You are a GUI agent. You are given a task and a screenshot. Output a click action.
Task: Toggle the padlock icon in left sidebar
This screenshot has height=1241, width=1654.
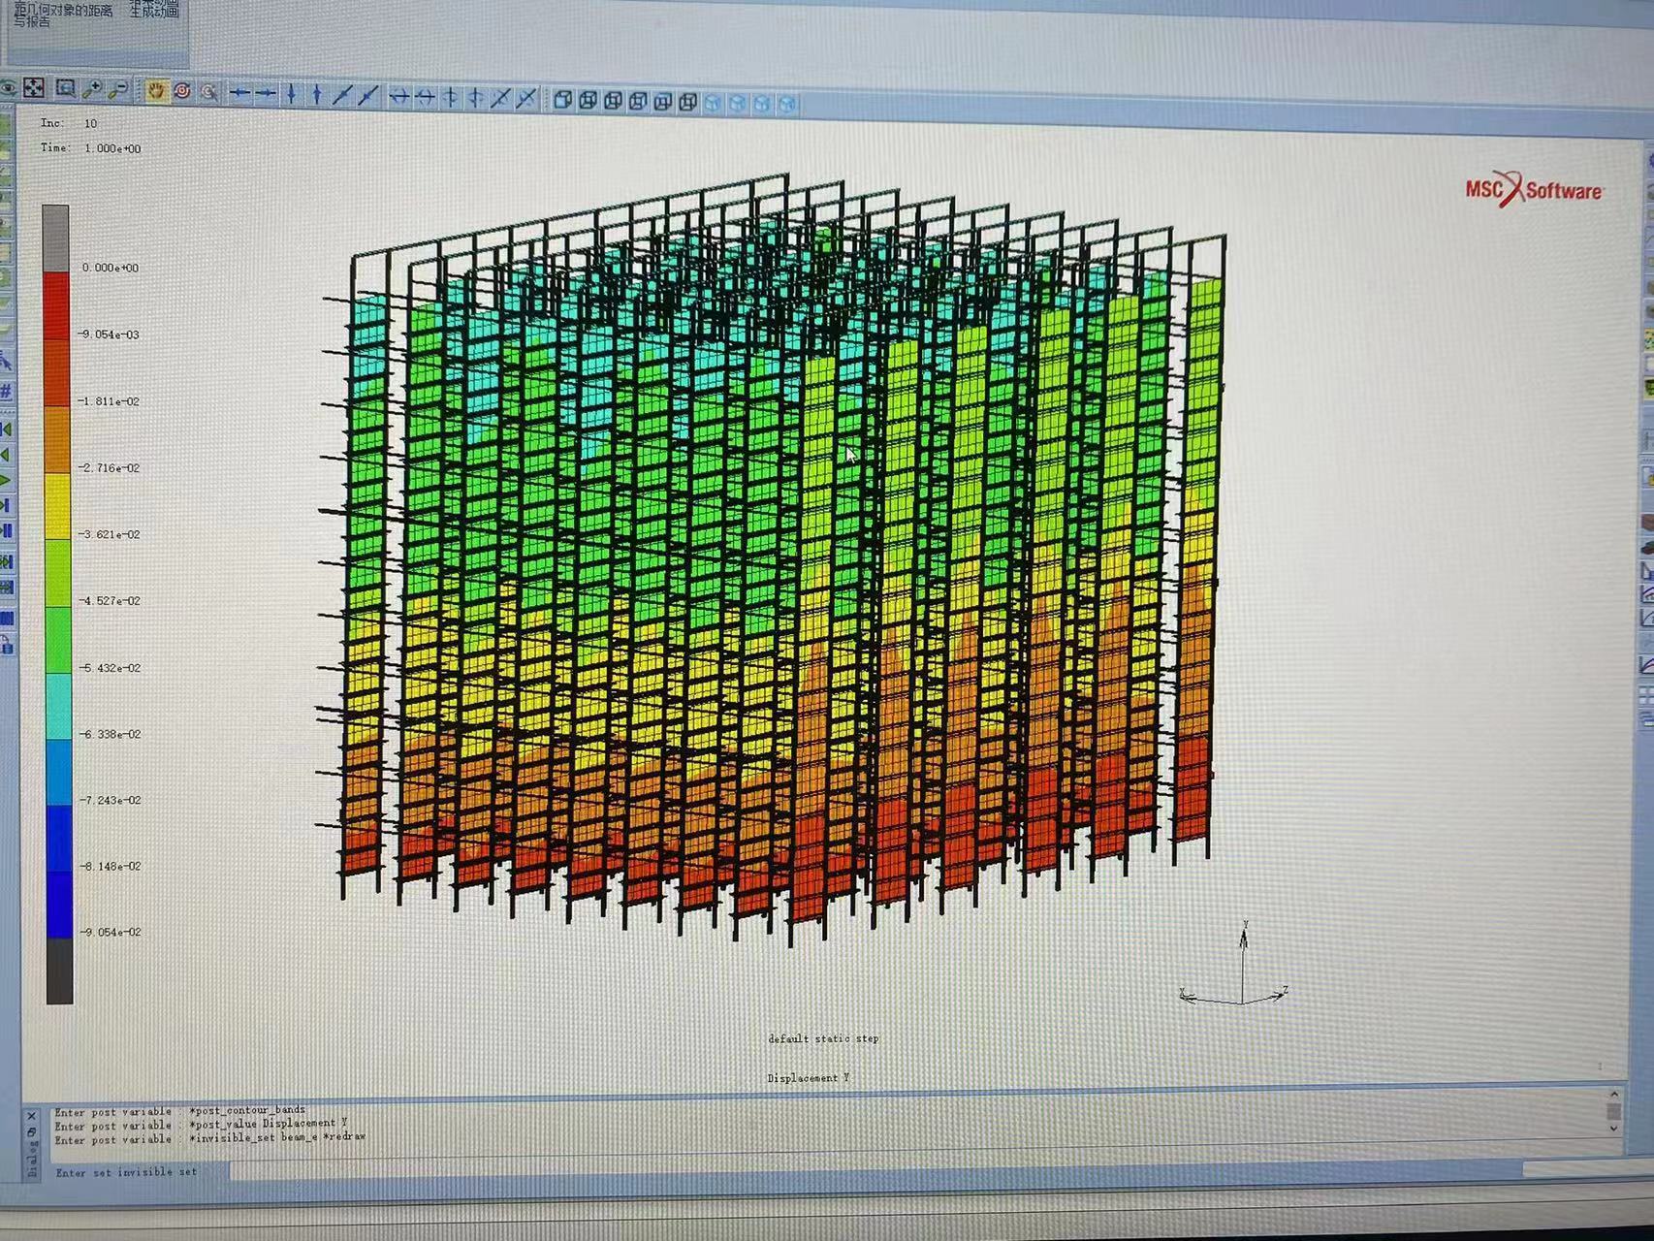click(7, 645)
